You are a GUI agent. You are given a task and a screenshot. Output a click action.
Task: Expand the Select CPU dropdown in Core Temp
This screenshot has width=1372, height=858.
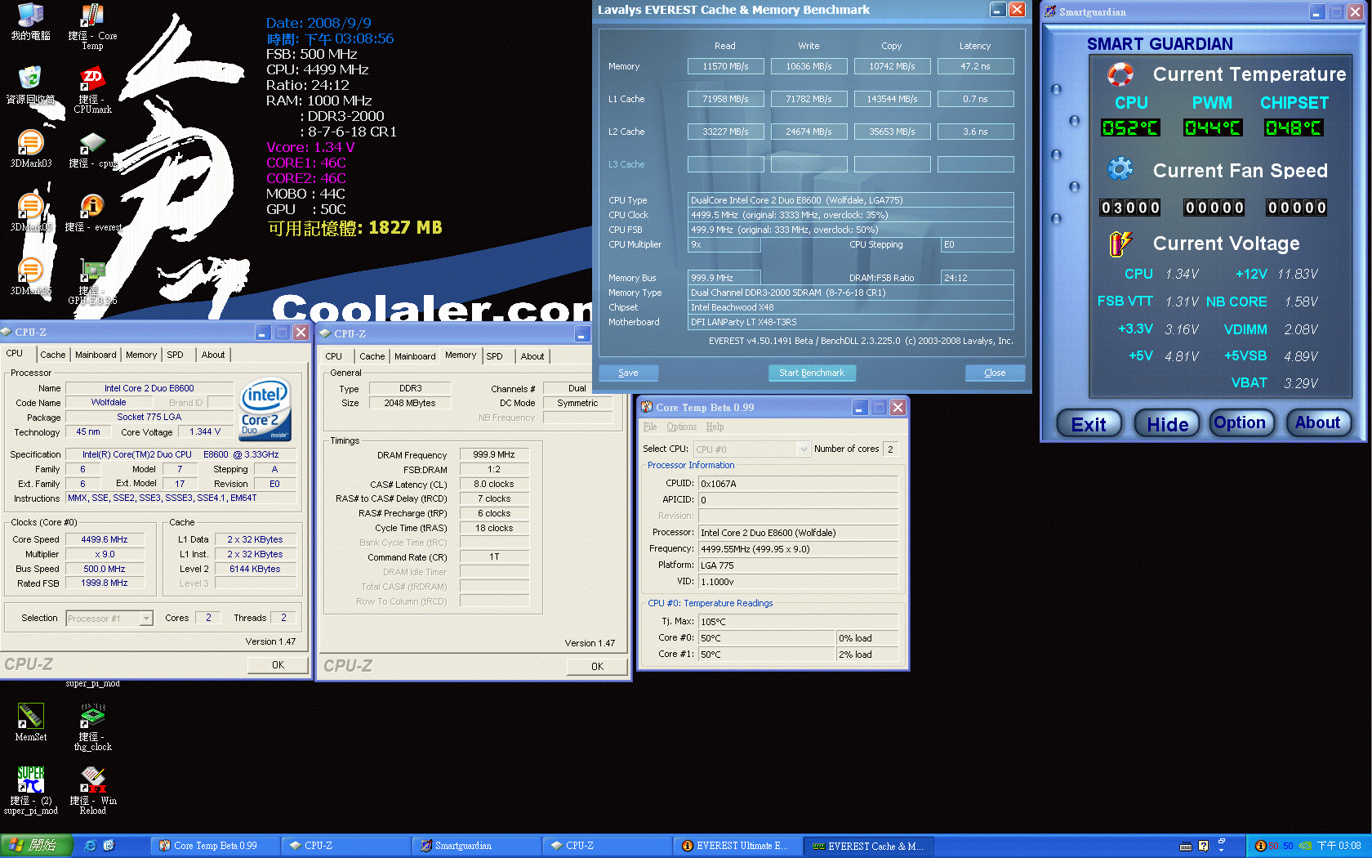(x=804, y=449)
